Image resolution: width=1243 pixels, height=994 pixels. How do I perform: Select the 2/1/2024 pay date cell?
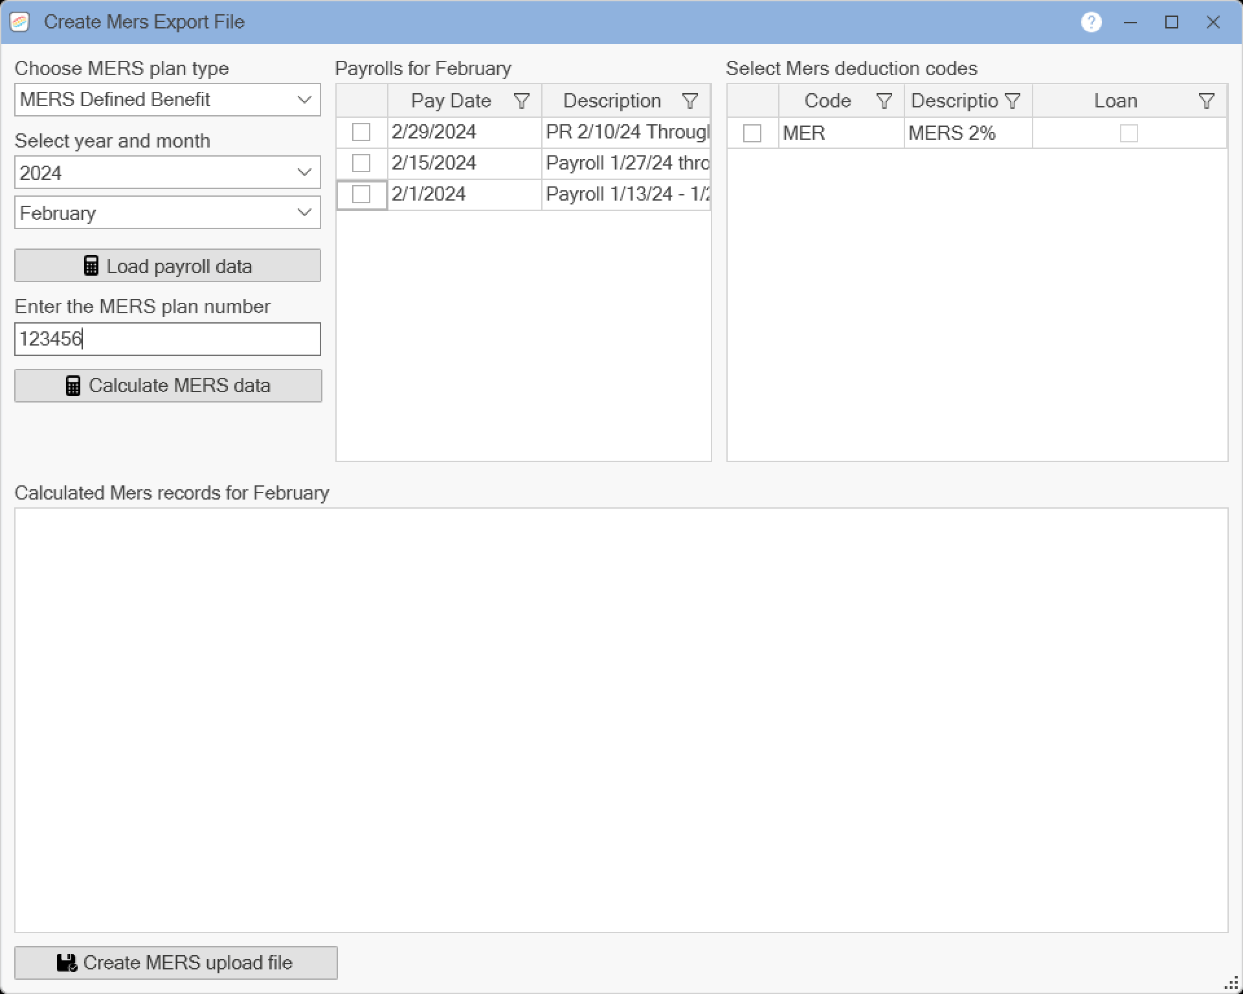coord(465,194)
